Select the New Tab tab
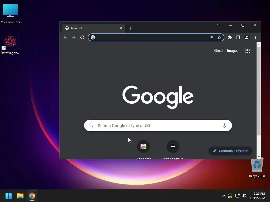This screenshot has height=202, width=270. pos(93,28)
